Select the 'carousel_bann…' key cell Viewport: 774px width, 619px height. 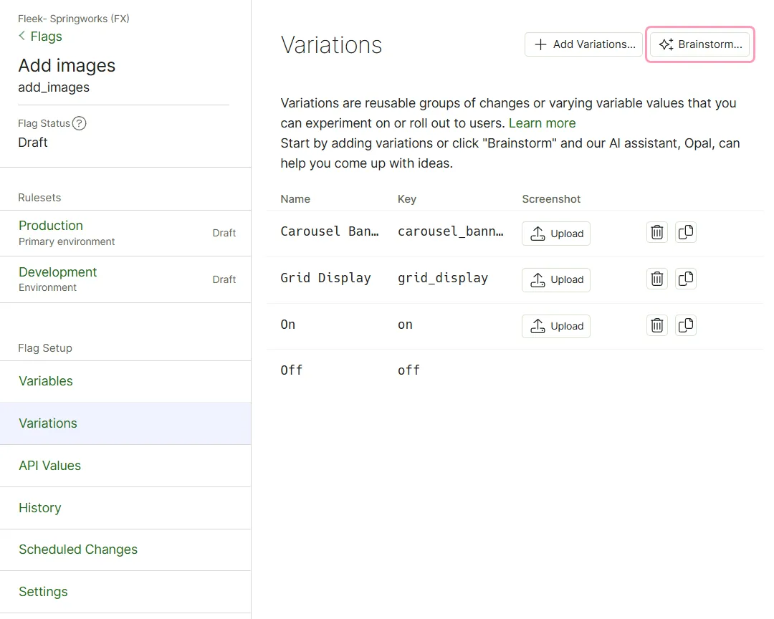[x=451, y=231]
